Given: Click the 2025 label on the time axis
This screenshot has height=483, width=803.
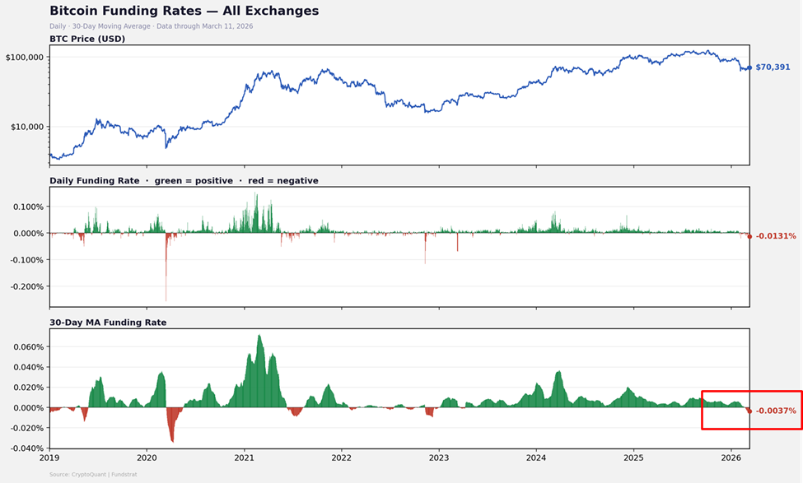Looking at the screenshot, I should (633, 457).
